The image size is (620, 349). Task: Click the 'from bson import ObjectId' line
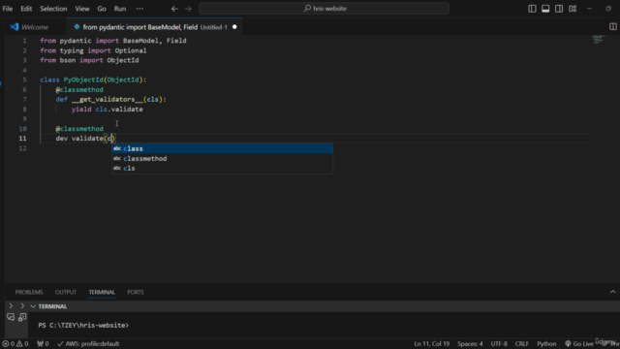click(89, 60)
